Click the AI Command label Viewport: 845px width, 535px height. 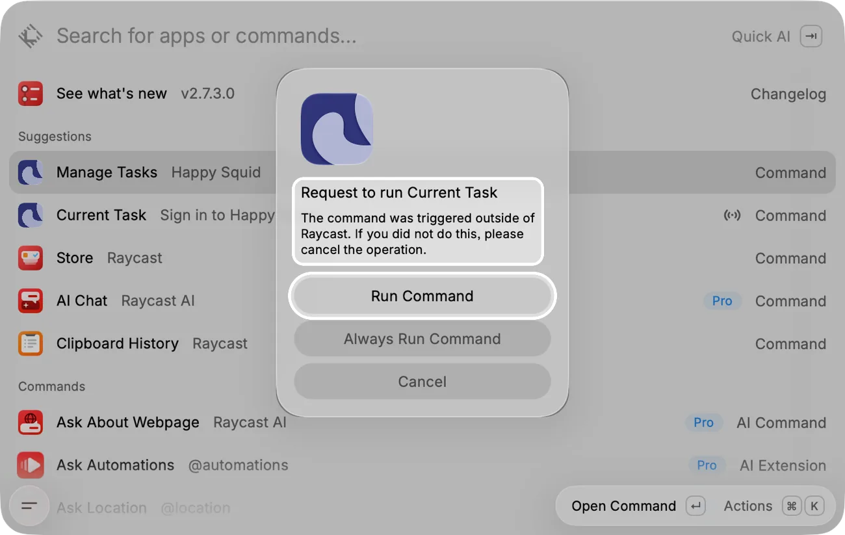point(782,423)
